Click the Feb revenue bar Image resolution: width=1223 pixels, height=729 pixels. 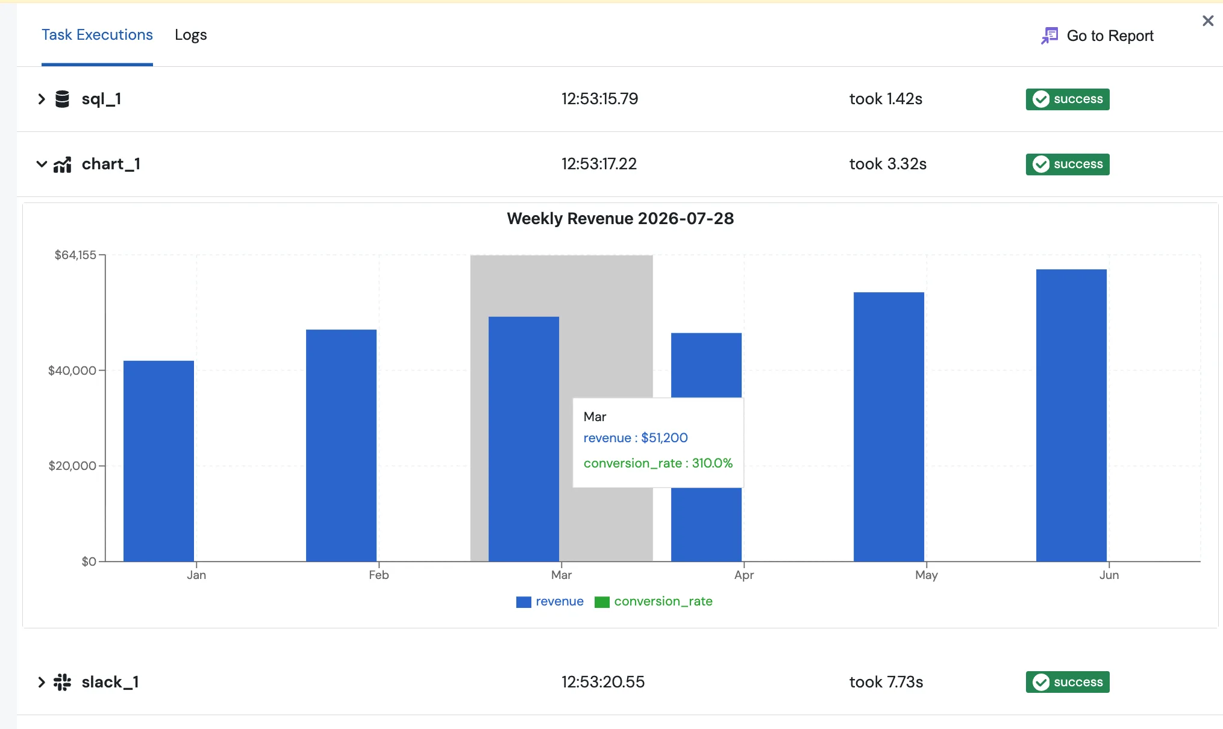[x=341, y=445]
